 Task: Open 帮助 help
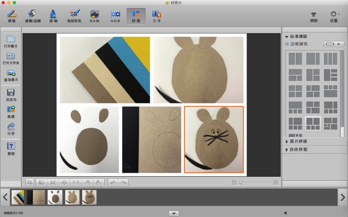10,149
